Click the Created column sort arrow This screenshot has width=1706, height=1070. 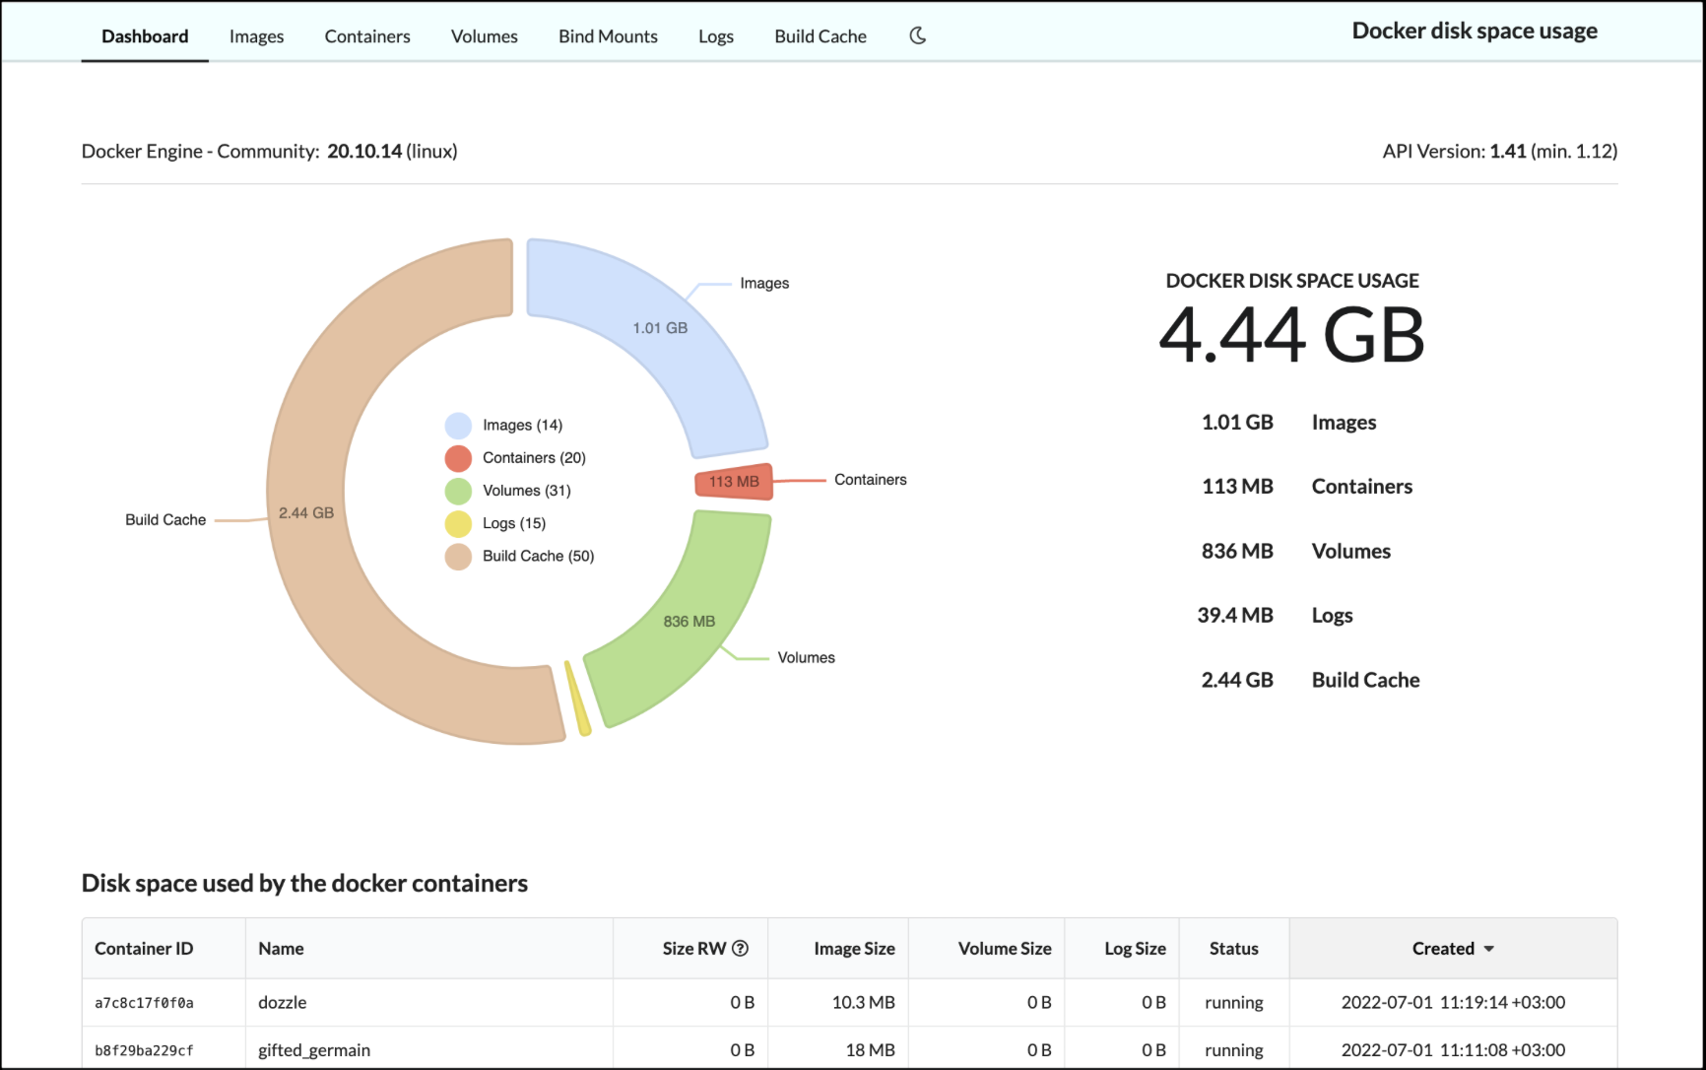click(1488, 949)
